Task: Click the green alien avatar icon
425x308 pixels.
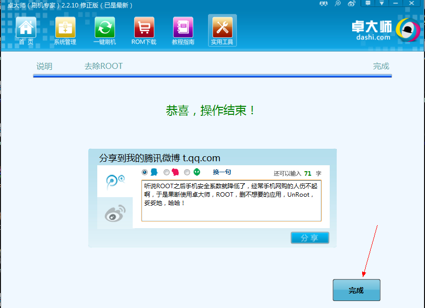Action: 197,172
